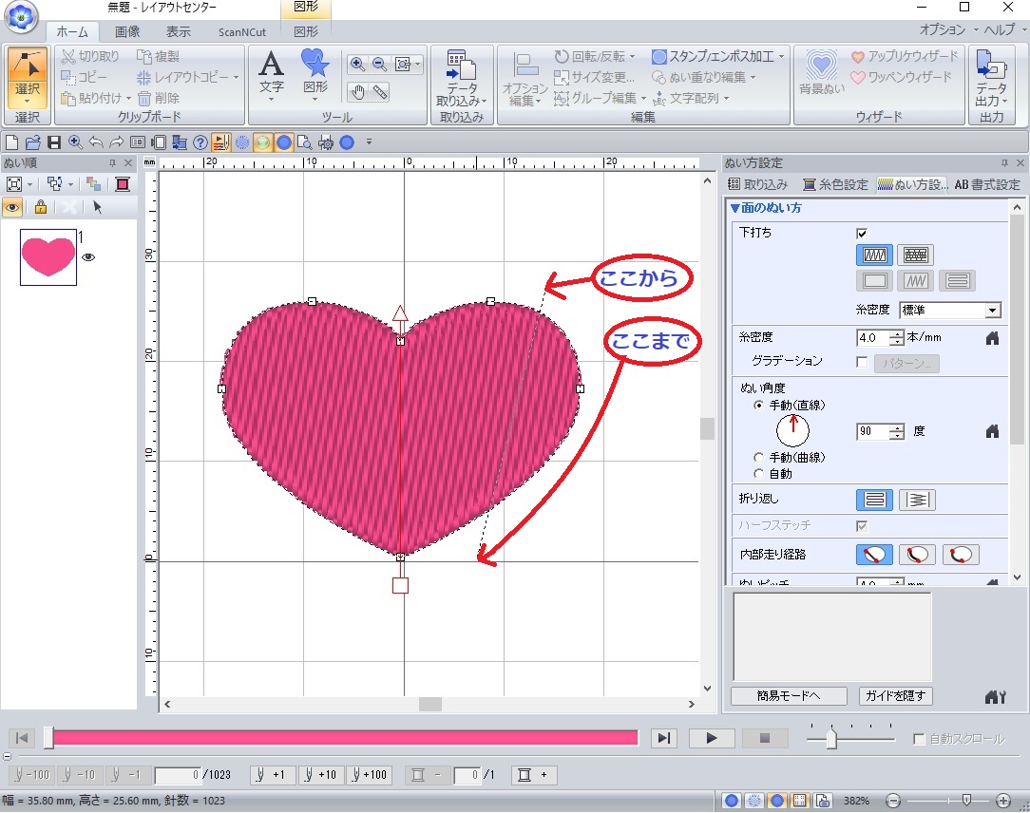
Task: Select first 折り返し turnaround style
Action: [874, 500]
